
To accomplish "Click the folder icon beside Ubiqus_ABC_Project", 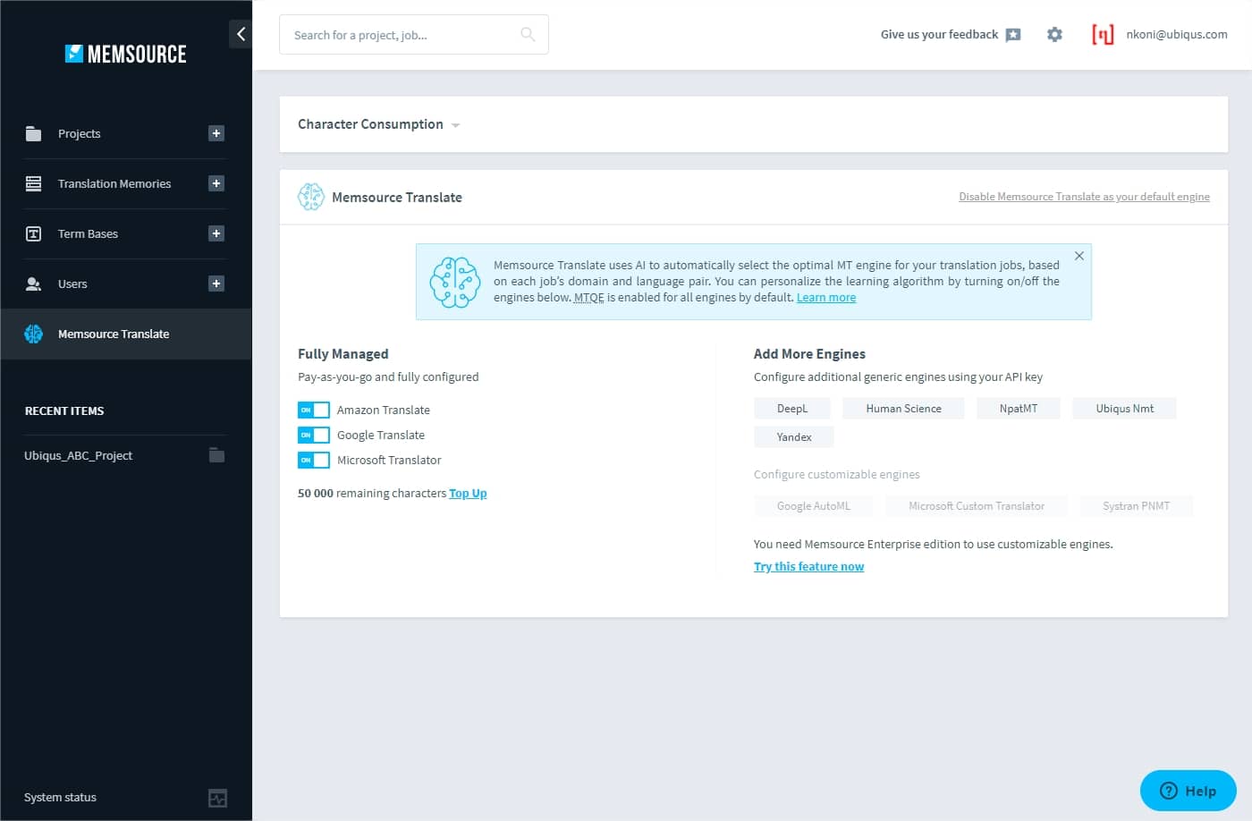I will click(216, 455).
